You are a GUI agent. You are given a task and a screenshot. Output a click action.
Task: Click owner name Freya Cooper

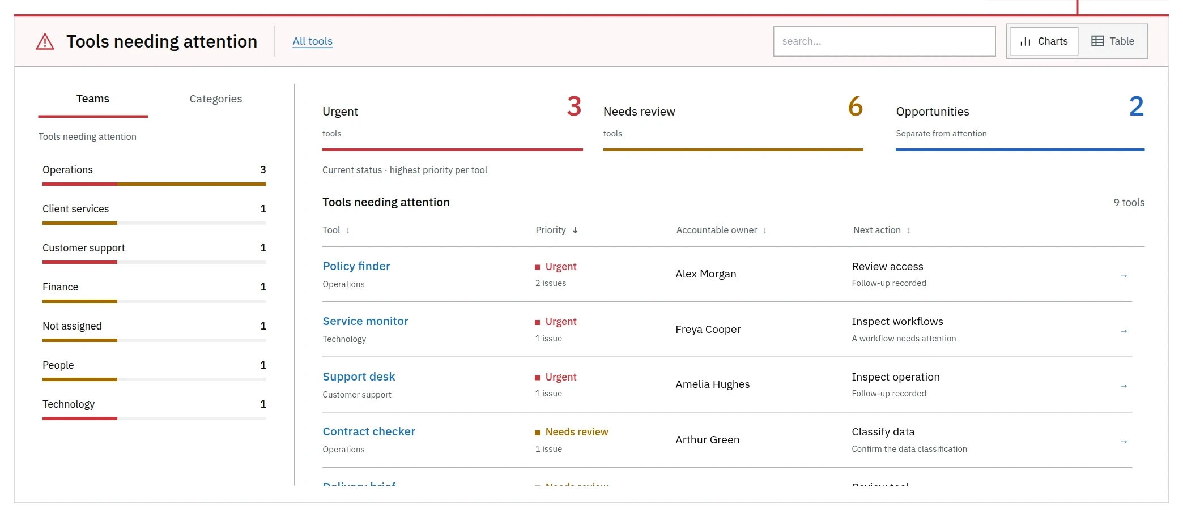pyautogui.click(x=708, y=330)
